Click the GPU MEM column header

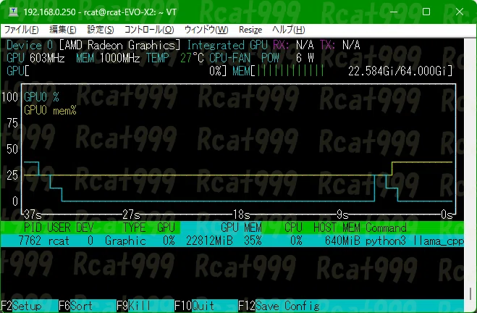point(241,228)
